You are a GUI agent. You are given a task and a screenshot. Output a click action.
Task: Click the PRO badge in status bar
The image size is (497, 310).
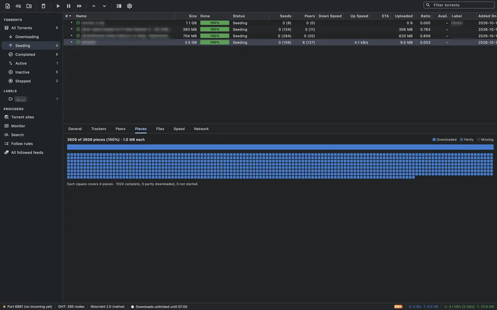pyautogui.click(x=398, y=306)
